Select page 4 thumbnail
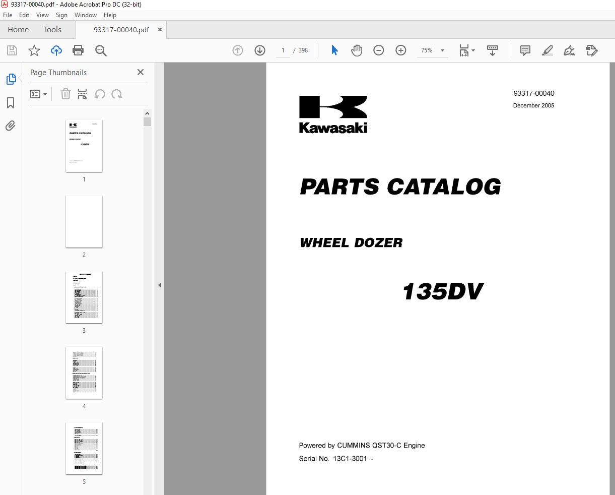Screen dimensions: 615x495 [84, 373]
